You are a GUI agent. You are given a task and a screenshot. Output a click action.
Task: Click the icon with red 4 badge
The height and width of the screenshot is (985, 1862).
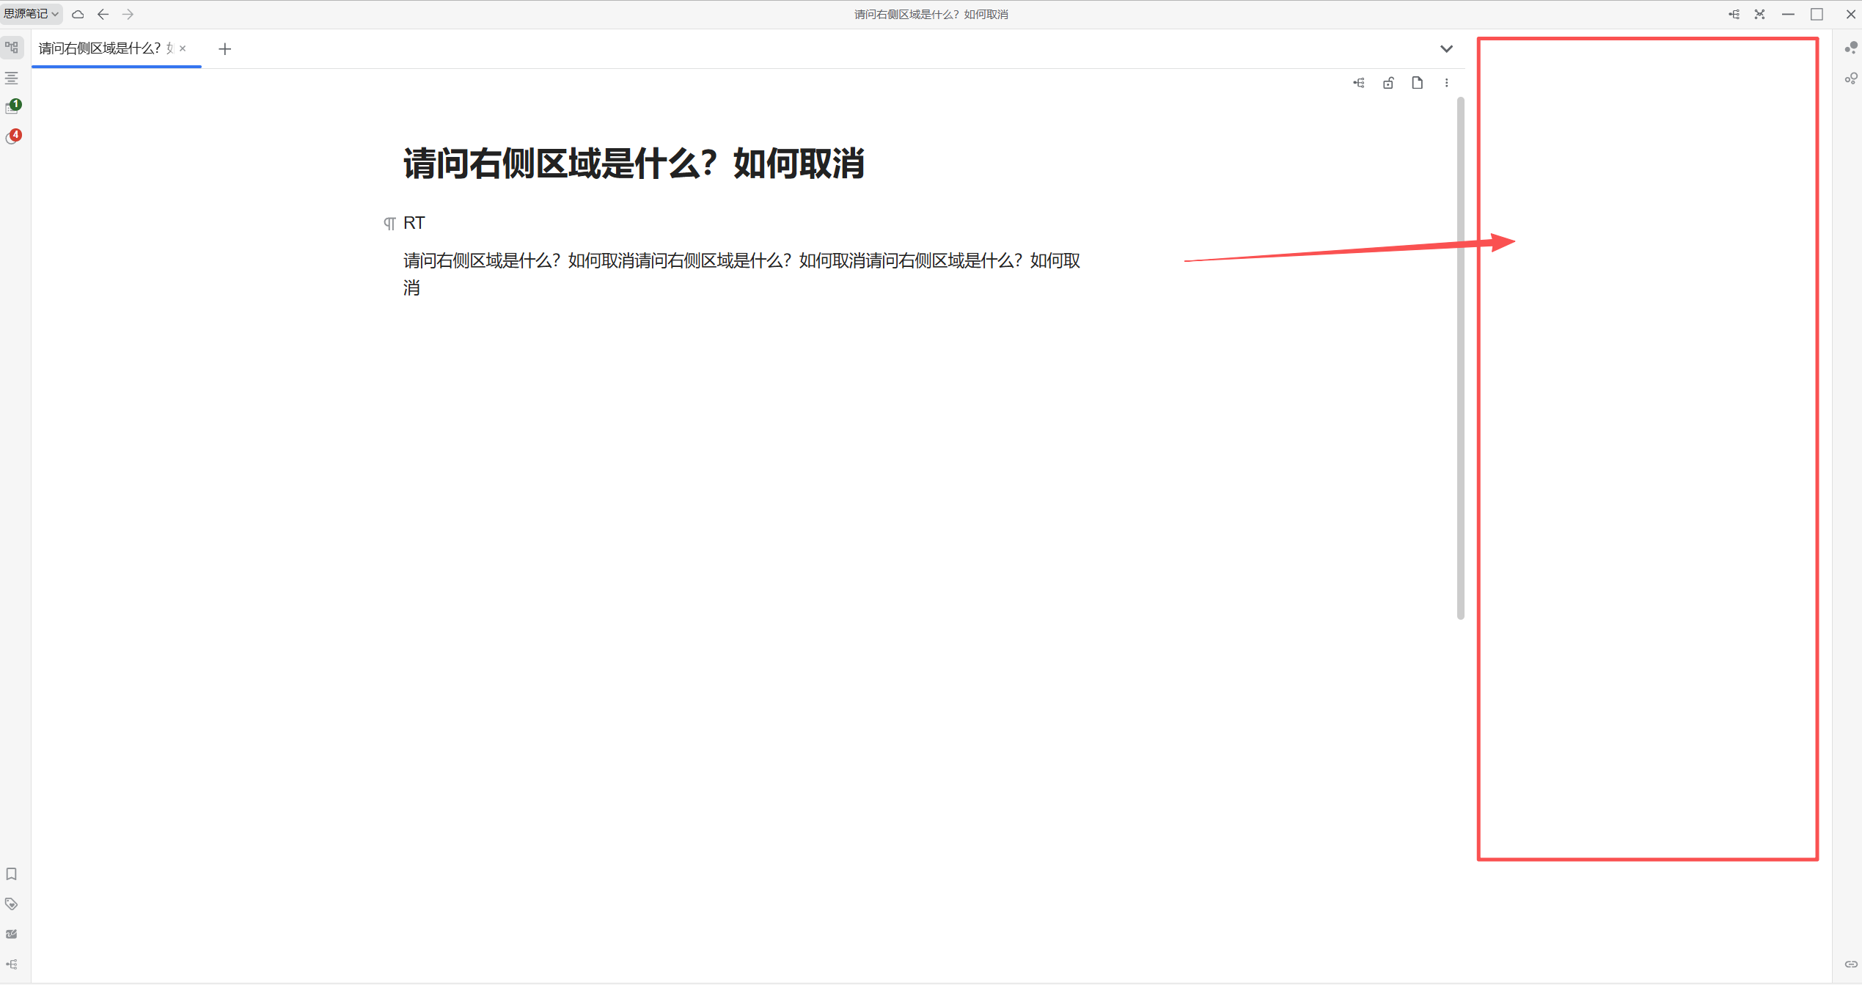[12, 137]
